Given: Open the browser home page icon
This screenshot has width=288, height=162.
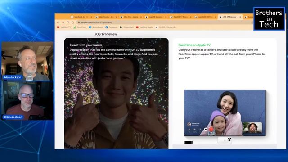Looking at the screenshot, I should click(73, 22).
